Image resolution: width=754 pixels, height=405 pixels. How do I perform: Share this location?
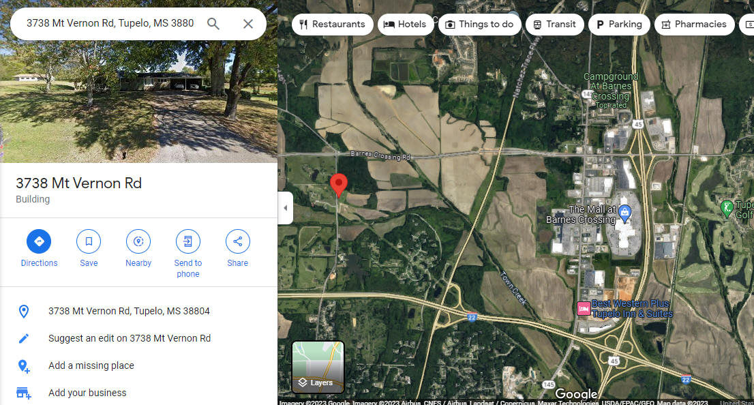[x=237, y=249]
